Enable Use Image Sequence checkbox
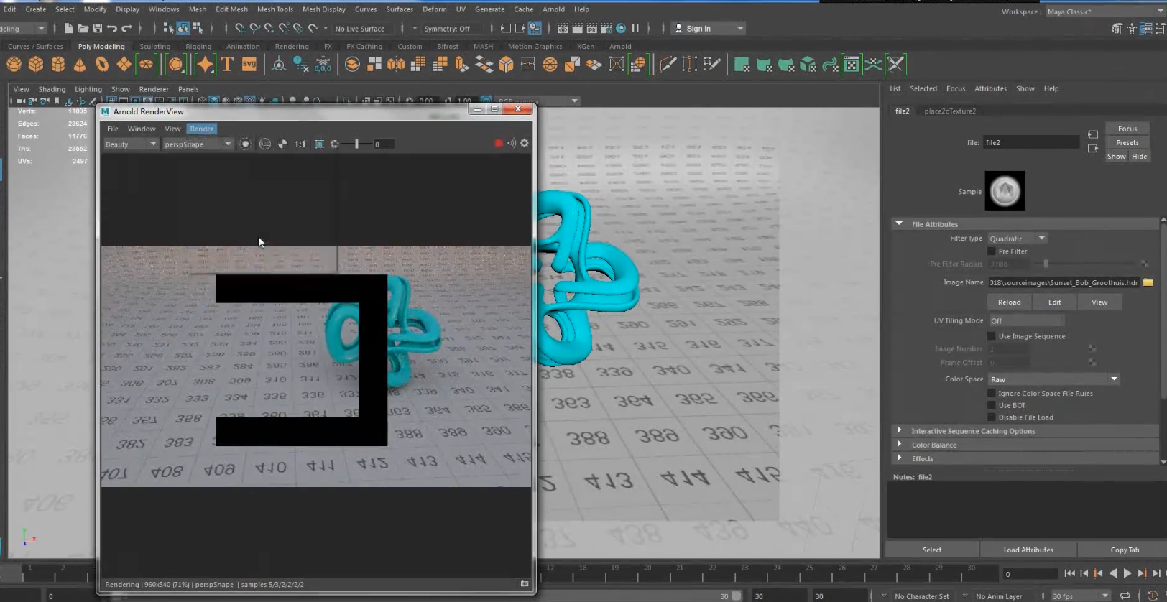The width and height of the screenshot is (1167, 602). 992,336
